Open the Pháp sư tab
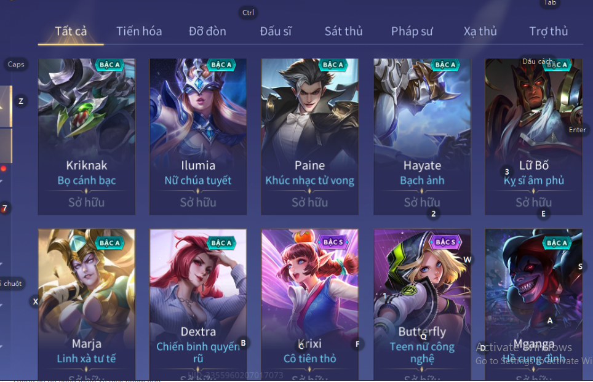 tap(412, 31)
